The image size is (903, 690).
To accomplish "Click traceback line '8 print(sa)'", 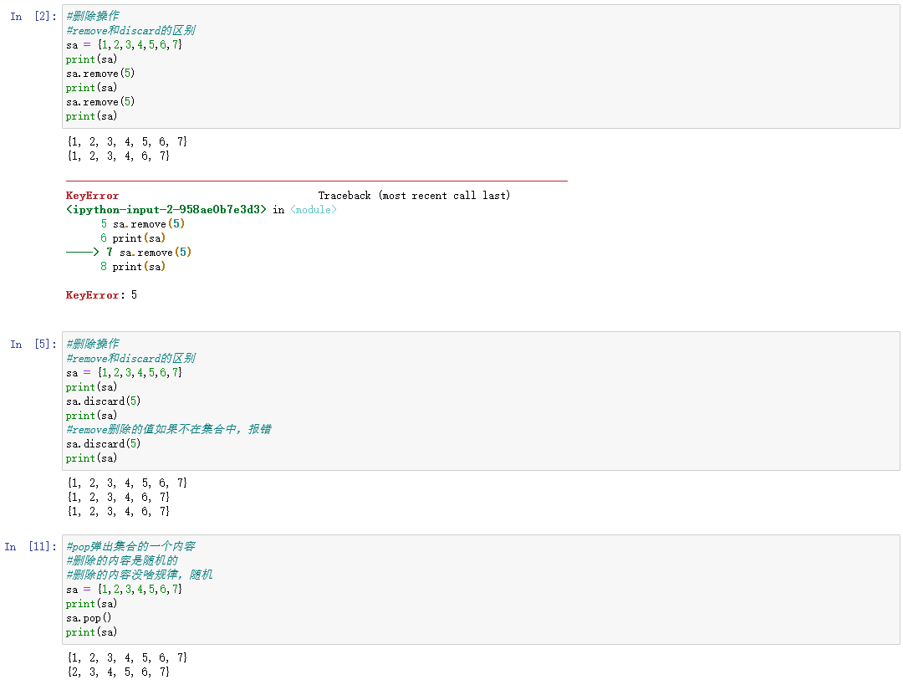I will coord(133,266).
